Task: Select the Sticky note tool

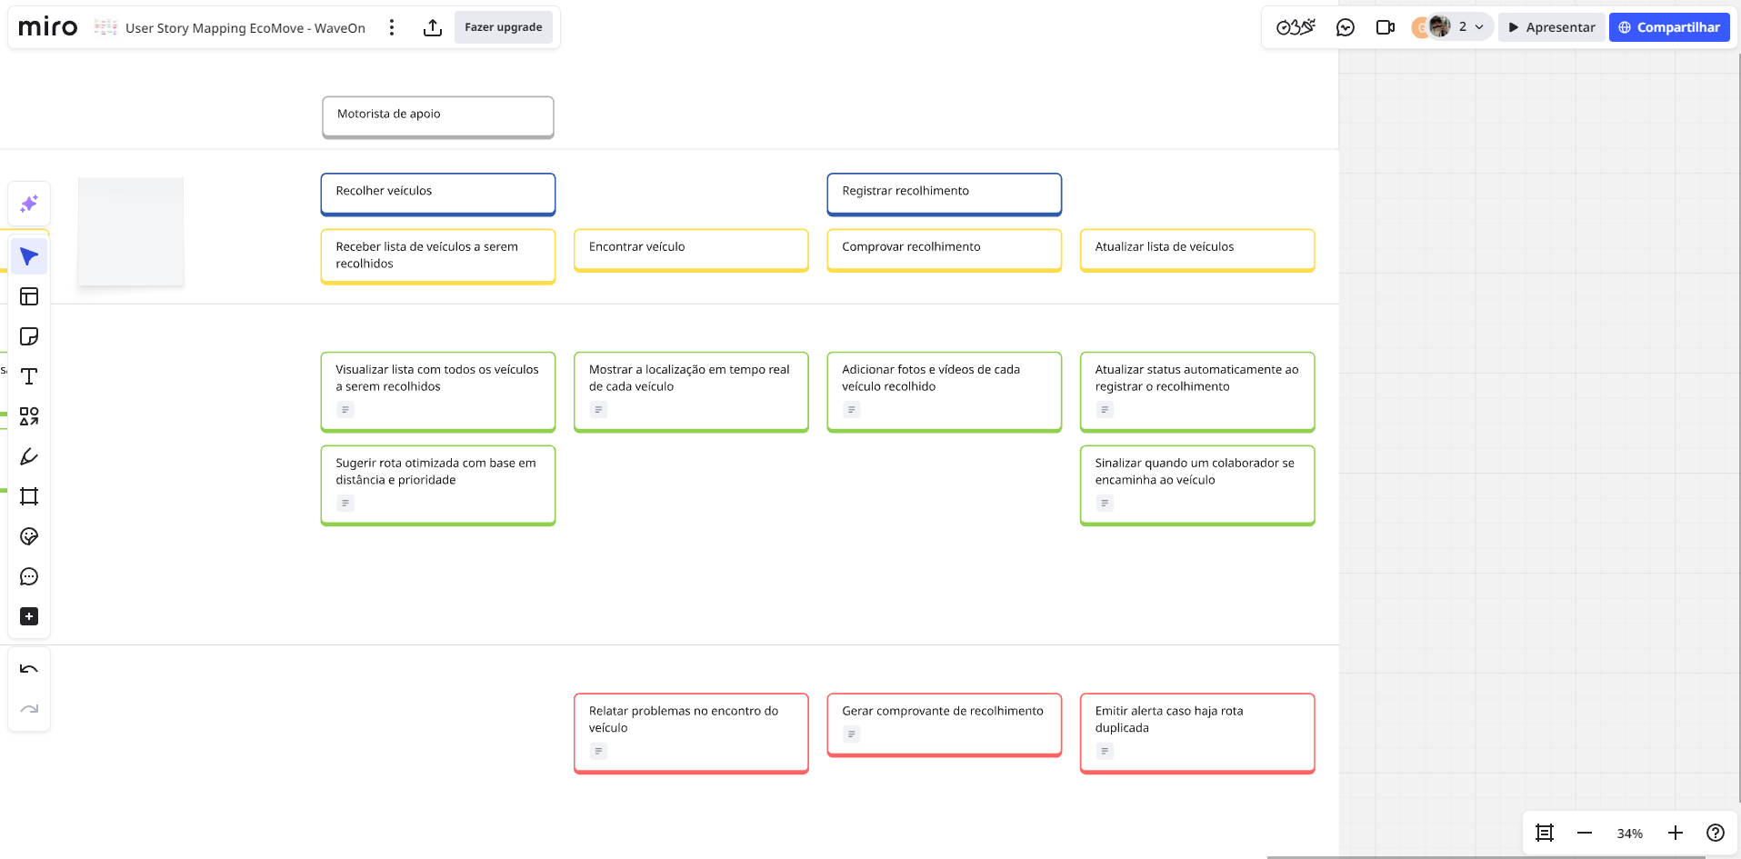Action: tap(29, 336)
